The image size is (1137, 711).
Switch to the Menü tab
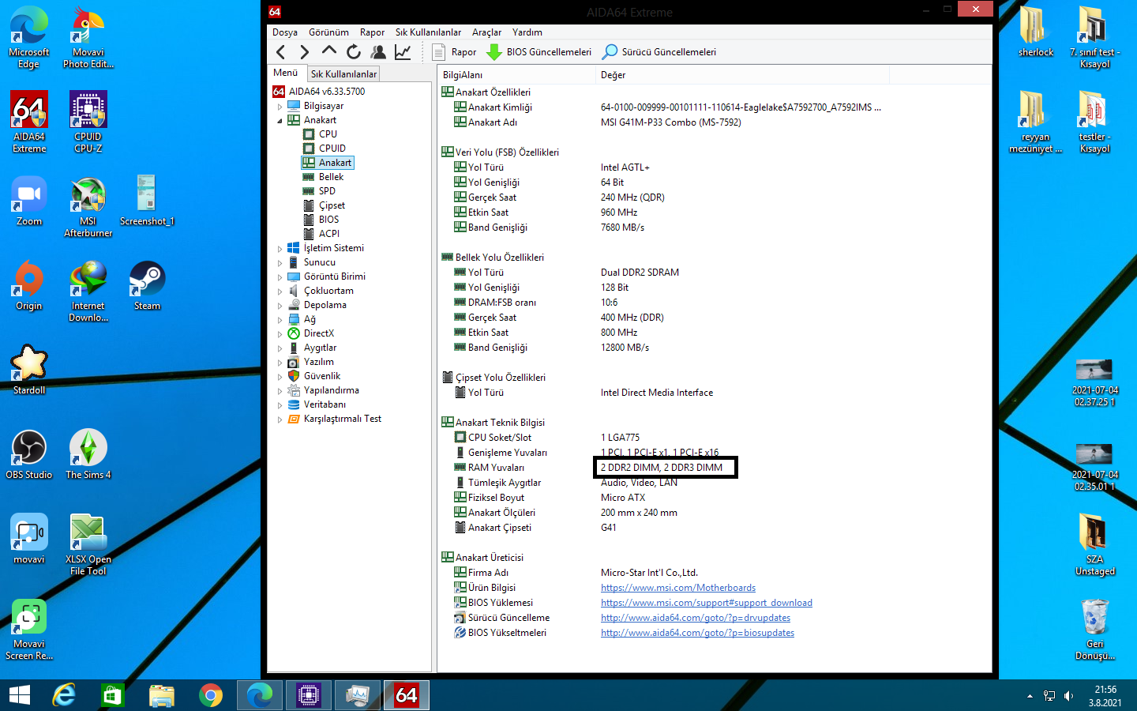click(286, 73)
